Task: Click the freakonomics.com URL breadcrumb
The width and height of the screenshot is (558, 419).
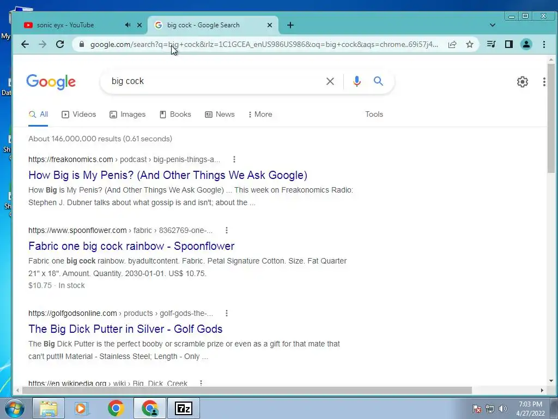Action: 124,159
